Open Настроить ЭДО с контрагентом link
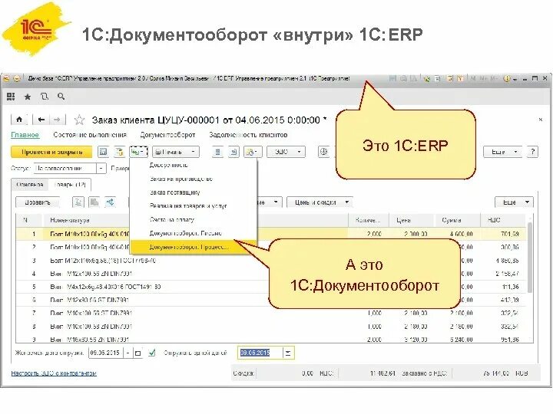Screen dimensions: 553x414 (54, 373)
